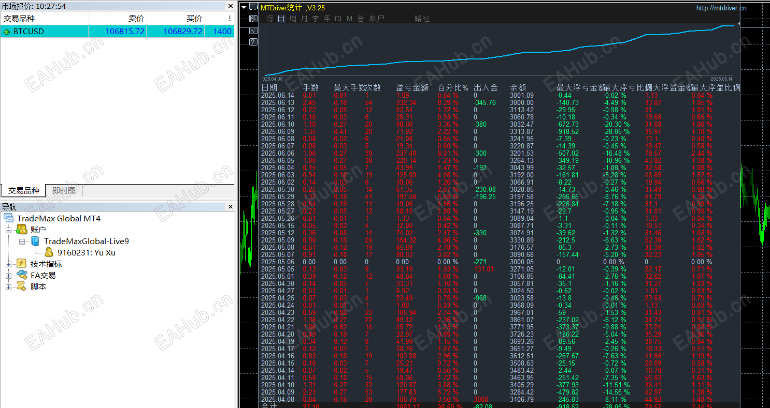770x408 pixels.
Task: Click the MTDriver统计 ,V3.25 title
Action: tap(293, 8)
